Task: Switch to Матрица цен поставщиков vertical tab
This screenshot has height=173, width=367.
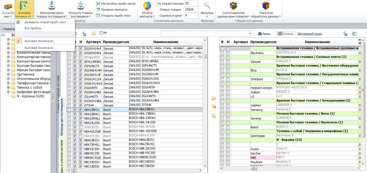Action: [x=62, y=117]
